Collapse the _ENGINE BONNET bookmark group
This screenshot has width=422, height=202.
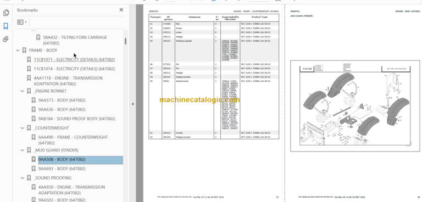pos(23,91)
